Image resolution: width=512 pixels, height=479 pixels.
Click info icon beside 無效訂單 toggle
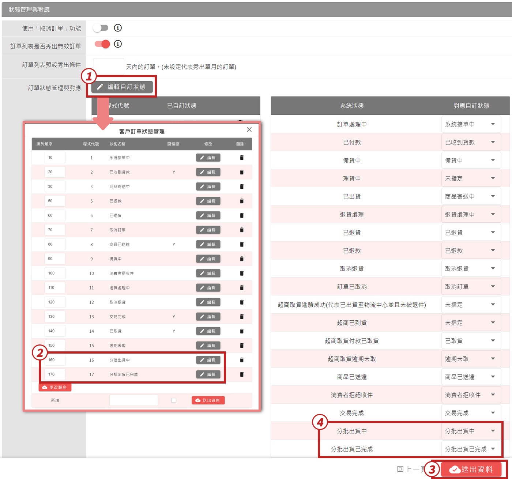click(x=118, y=44)
